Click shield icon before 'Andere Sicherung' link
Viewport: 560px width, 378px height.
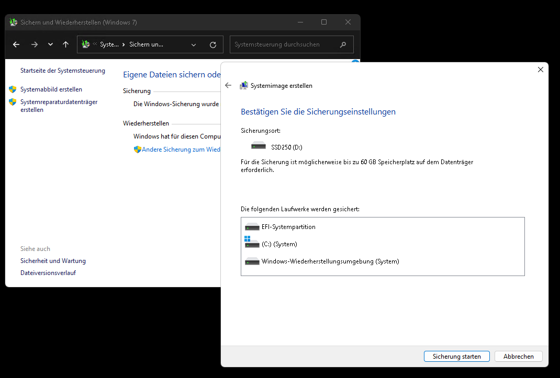(138, 149)
